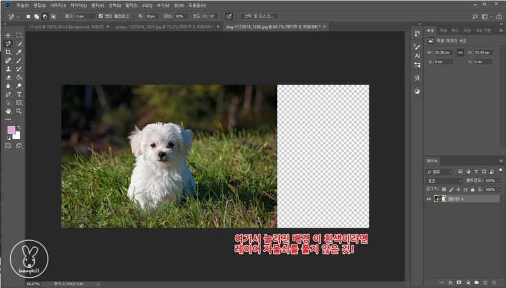The height and width of the screenshot is (288, 506).
Task: Open layer filter 종류 dropdown
Action: tap(440, 172)
